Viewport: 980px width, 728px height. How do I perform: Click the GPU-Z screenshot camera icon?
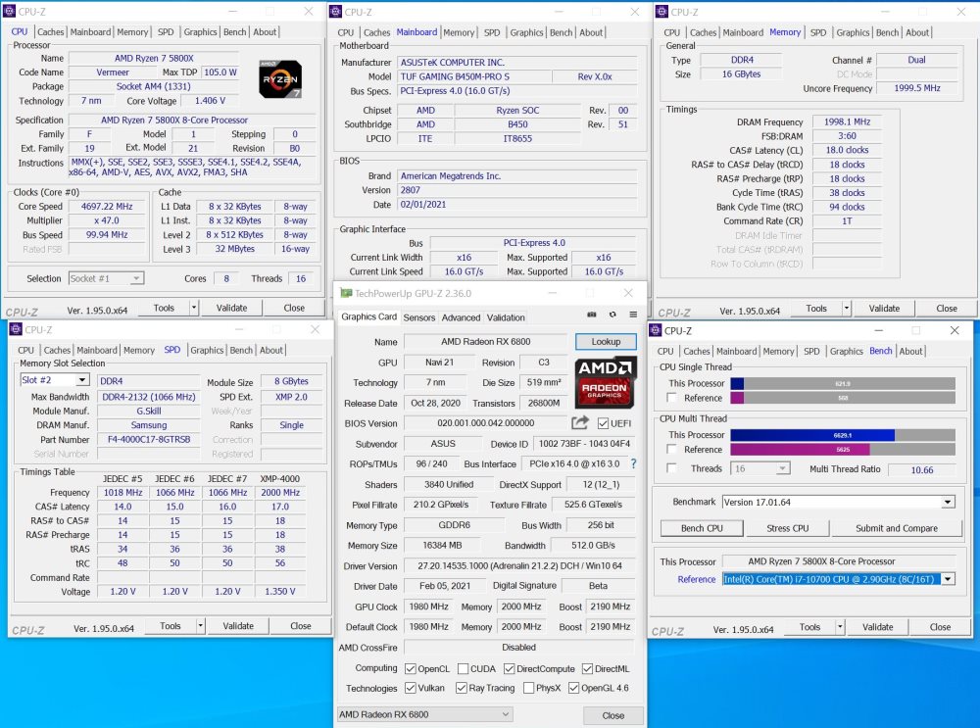pos(591,315)
